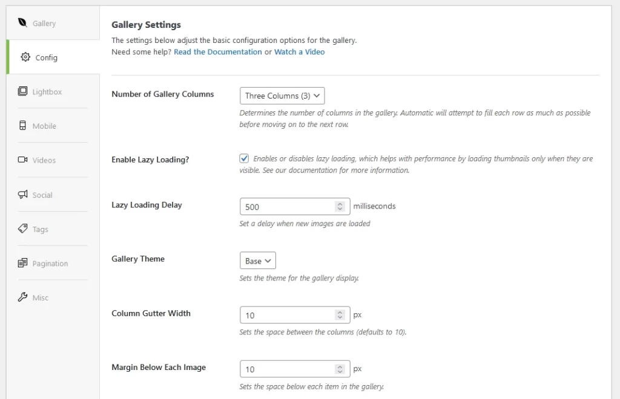Click the Mobile phone icon
Image resolution: width=620 pixels, height=399 pixels.
[x=22, y=126]
